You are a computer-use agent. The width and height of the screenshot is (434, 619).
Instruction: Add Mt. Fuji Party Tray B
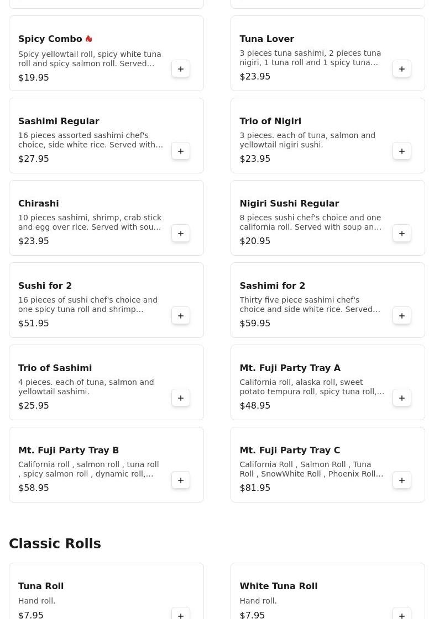181,480
